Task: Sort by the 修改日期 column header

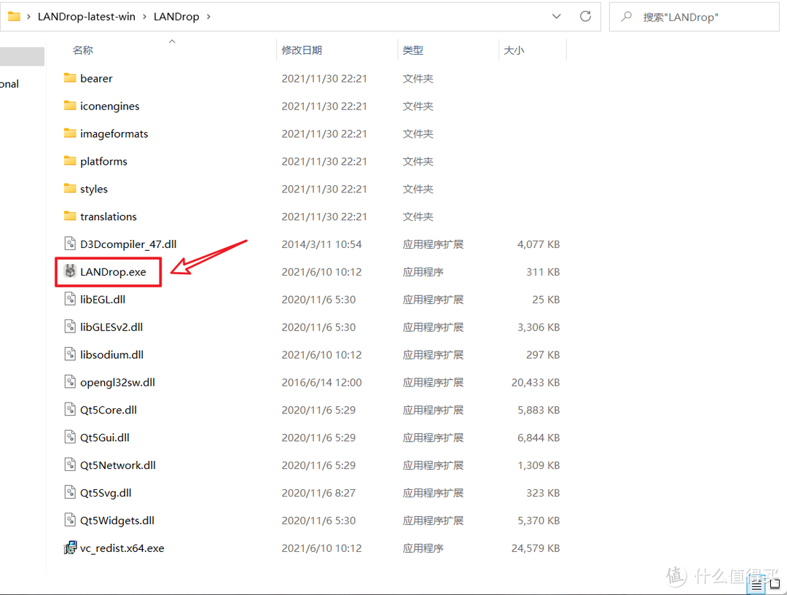Action: (x=302, y=50)
